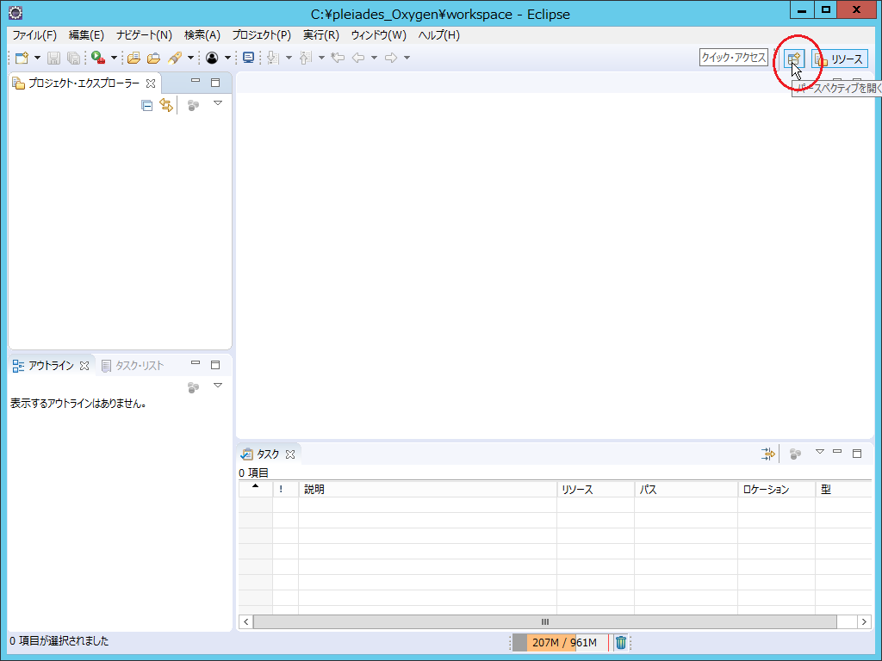The image size is (882, 661).
Task: Click the Save All toolbar icon
Action: pyautogui.click(x=73, y=58)
